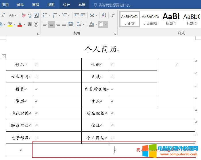Decrease the paragraph indent

point(76,15)
